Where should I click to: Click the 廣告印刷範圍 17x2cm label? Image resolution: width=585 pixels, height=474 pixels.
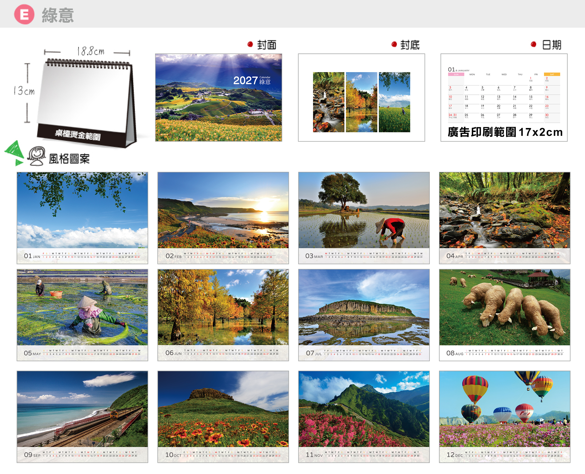(505, 132)
